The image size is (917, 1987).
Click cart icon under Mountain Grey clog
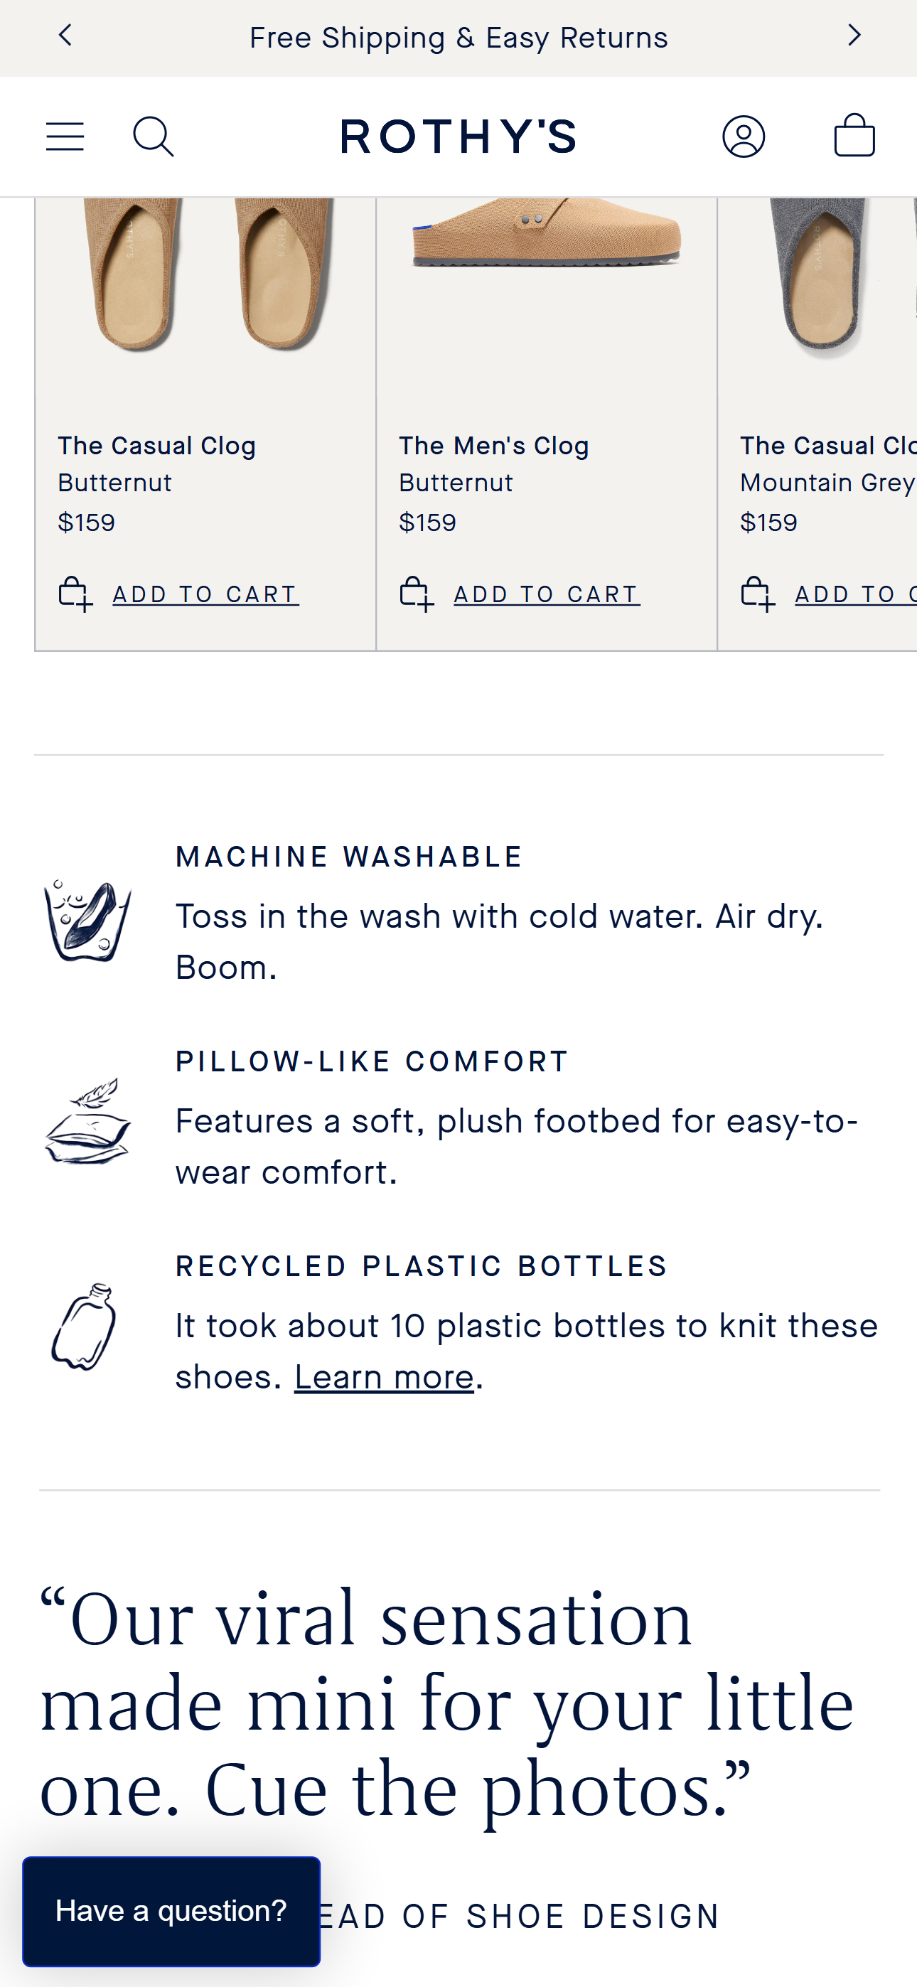point(757,594)
